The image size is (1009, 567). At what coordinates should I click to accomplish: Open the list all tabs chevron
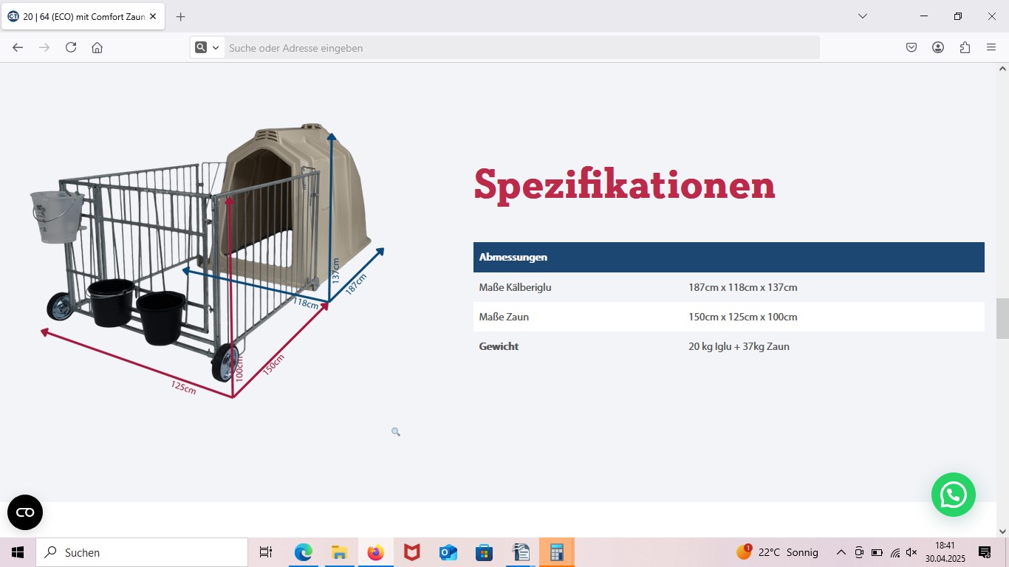coord(862,16)
